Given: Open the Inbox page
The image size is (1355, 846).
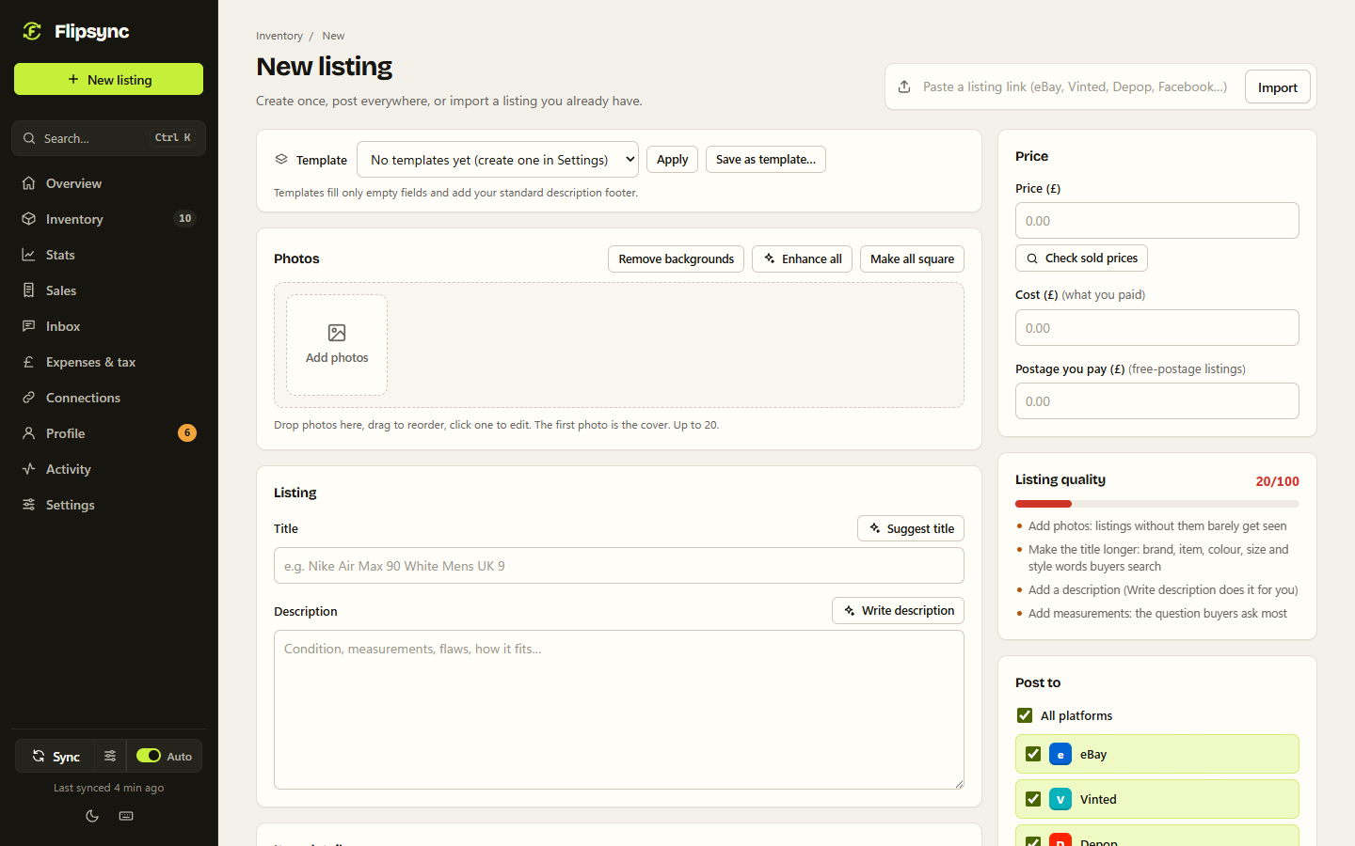Looking at the screenshot, I should click(109, 326).
